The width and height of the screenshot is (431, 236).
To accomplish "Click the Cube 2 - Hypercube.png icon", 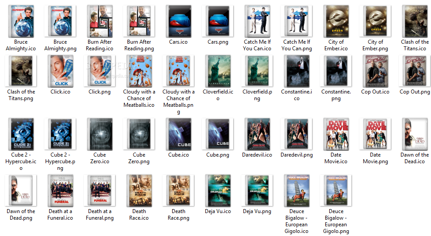I will coord(60,134).
